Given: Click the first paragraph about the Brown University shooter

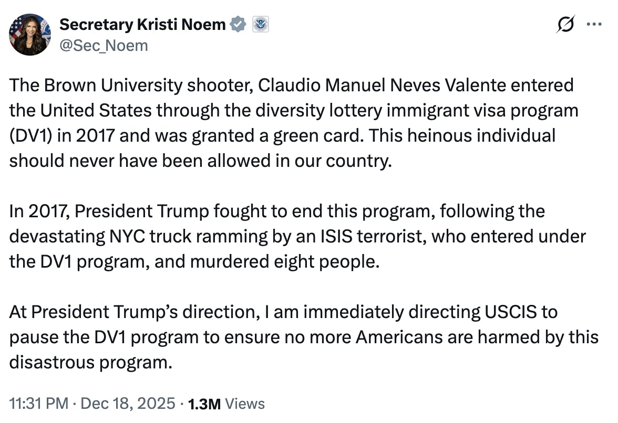Looking at the screenshot, I should [x=289, y=123].
